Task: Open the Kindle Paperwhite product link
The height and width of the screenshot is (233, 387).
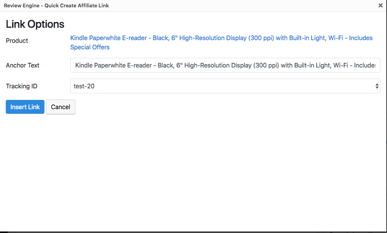Action: [x=221, y=42]
